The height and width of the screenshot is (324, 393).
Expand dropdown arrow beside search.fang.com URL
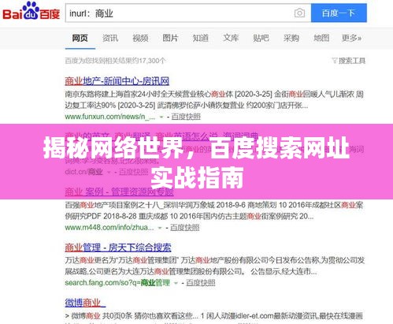tap(176, 283)
